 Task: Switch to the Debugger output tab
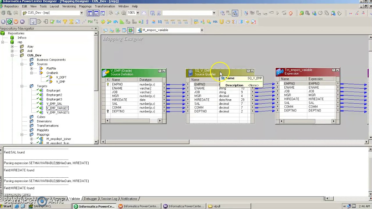point(90,199)
